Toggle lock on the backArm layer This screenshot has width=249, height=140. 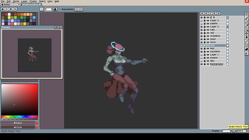(x=205, y=52)
